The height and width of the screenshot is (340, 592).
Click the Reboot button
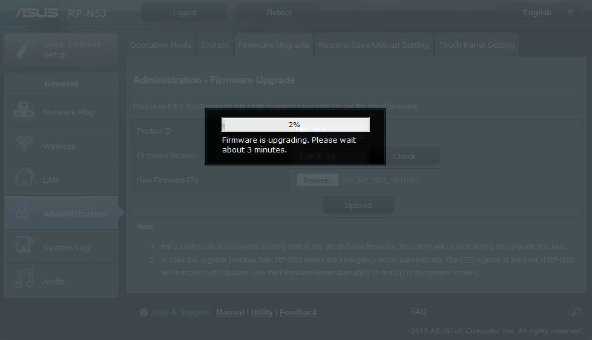coord(279,13)
